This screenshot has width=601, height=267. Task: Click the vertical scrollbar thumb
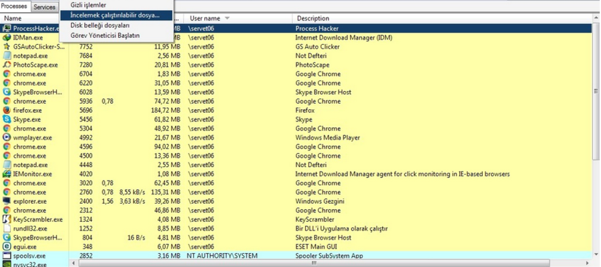pyautogui.click(x=596, y=92)
